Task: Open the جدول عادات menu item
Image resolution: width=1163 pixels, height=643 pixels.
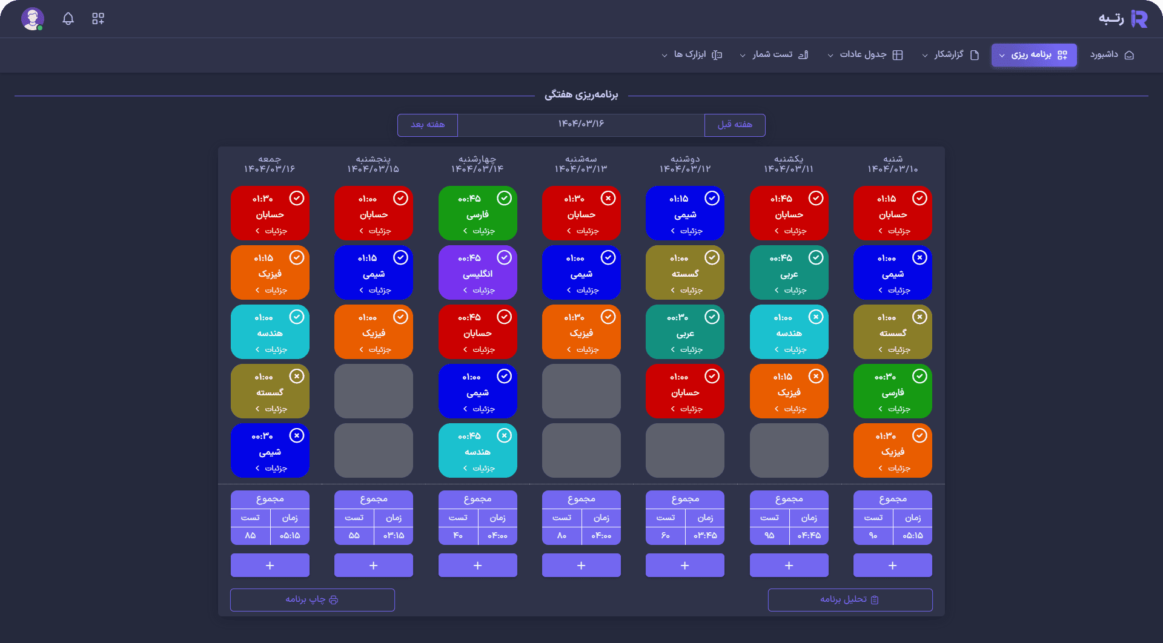Action: click(865, 55)
